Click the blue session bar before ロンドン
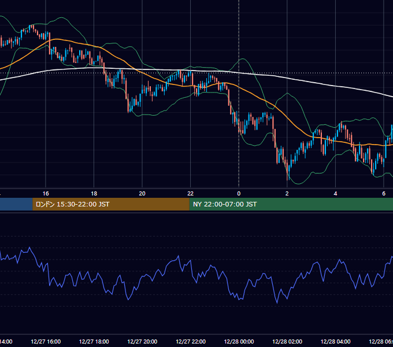This screenshot has height=347, width=393. pos(16,204)
